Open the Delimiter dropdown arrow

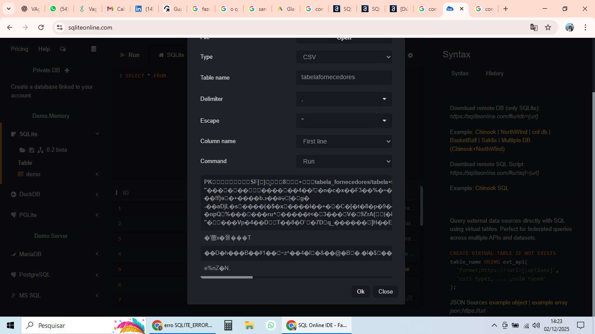click(384, 99)
